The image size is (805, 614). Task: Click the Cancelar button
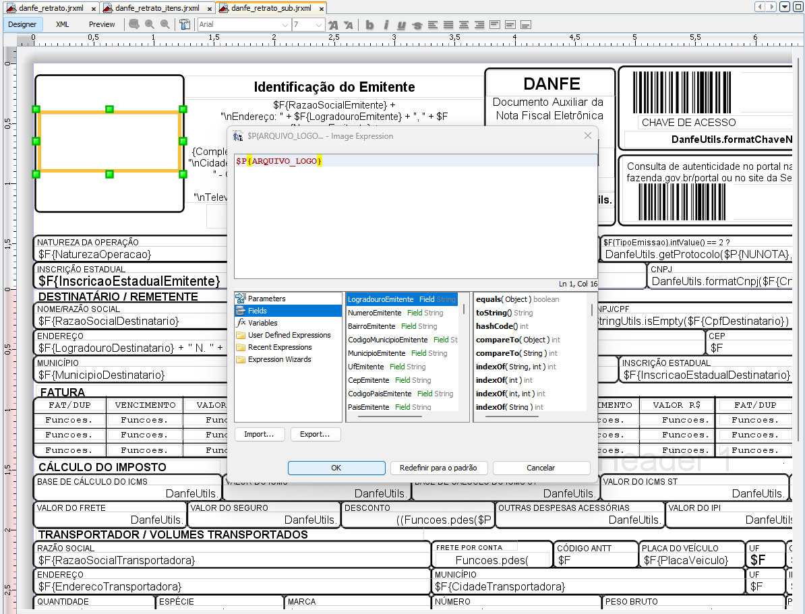541,468
